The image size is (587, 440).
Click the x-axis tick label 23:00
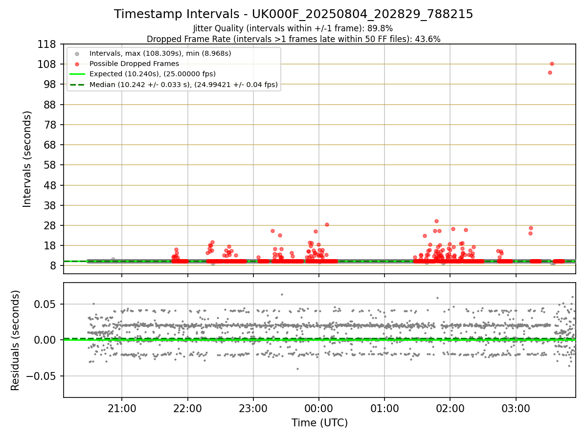click(x=253, y=409)
